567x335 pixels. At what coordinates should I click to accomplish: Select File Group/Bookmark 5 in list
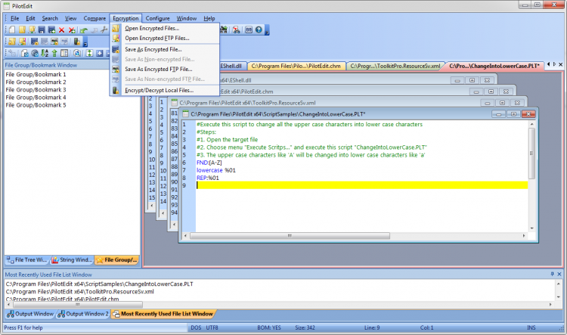(36, 105)
